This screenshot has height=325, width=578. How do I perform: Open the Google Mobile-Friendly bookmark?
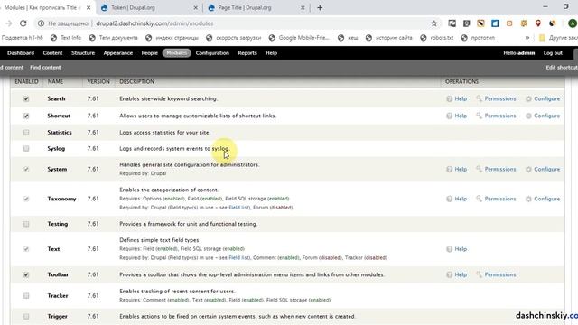tap(299, 38)
